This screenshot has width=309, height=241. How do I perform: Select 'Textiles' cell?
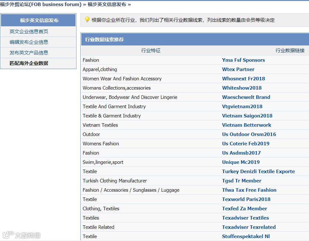[x=91, y=218]
